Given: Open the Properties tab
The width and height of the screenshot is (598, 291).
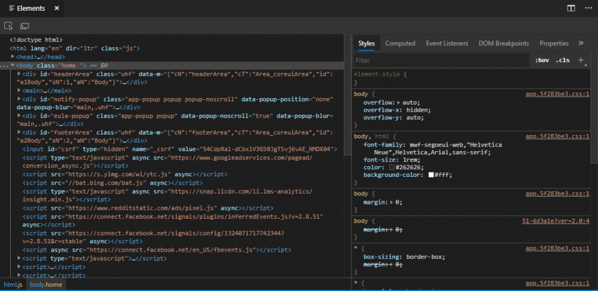Looking at the screenshot, I should (x=554, y=44).
